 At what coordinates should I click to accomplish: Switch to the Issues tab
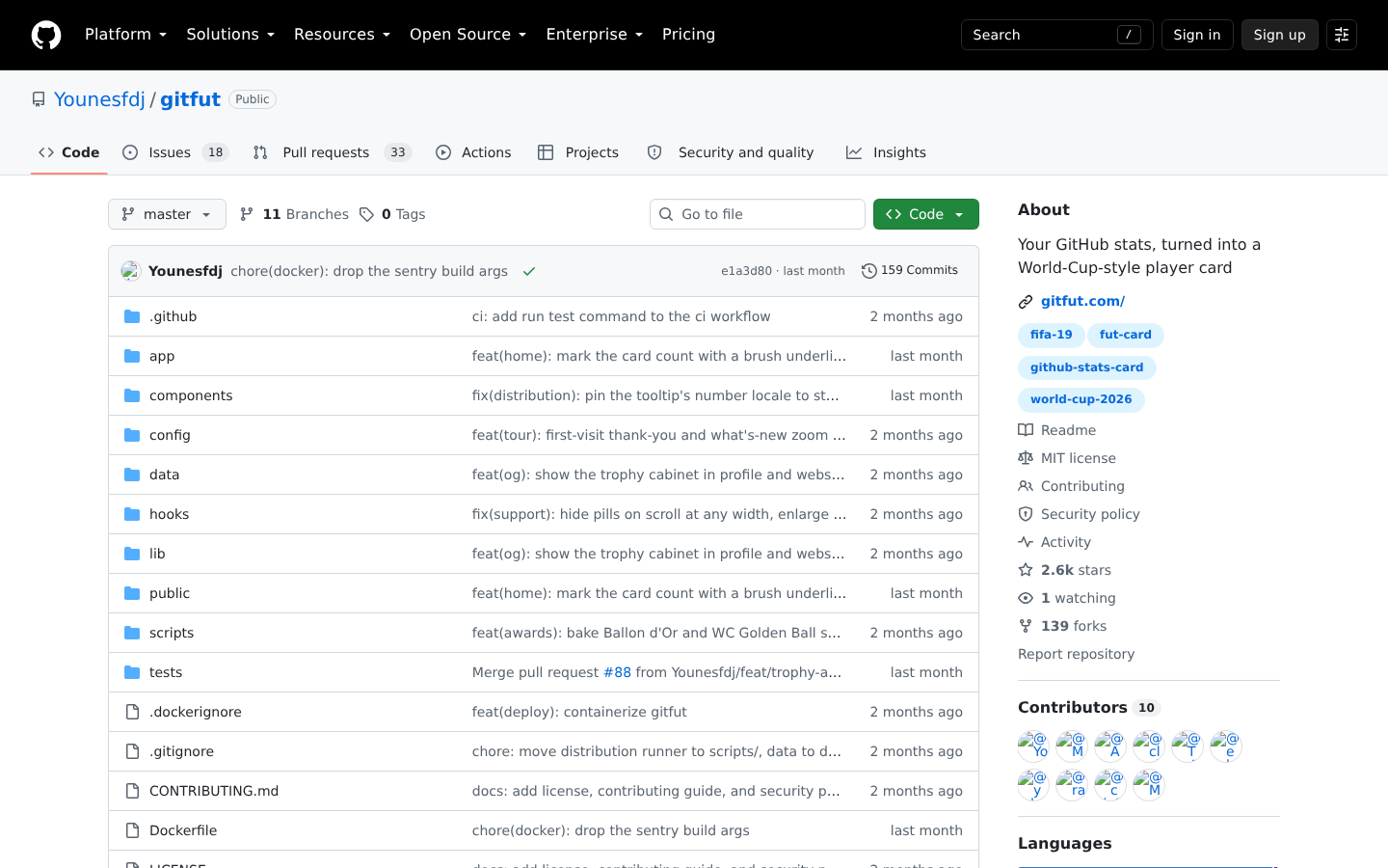[x=174, y=152]
